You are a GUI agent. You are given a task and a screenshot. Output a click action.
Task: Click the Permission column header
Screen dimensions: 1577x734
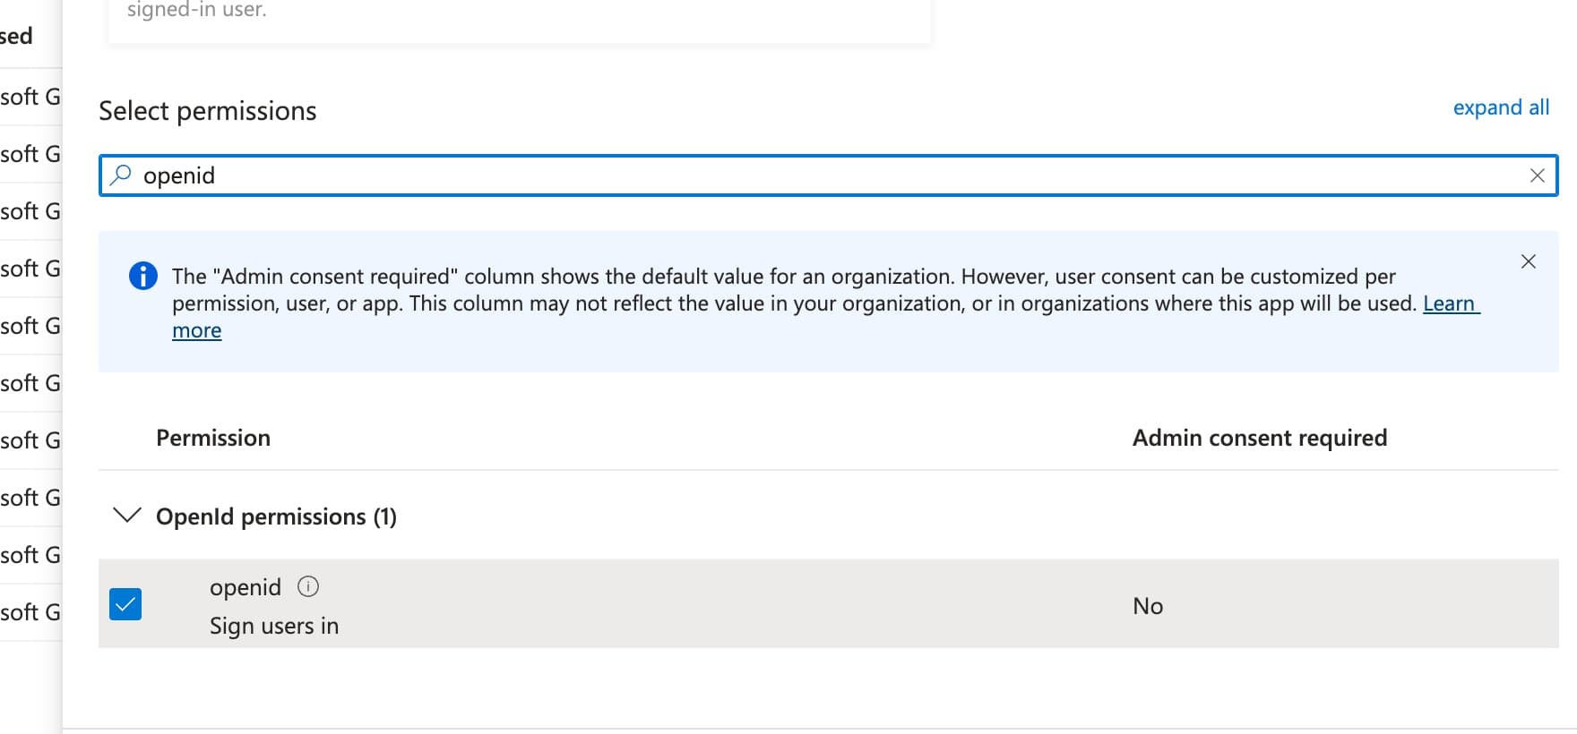[x=213, y=438]
